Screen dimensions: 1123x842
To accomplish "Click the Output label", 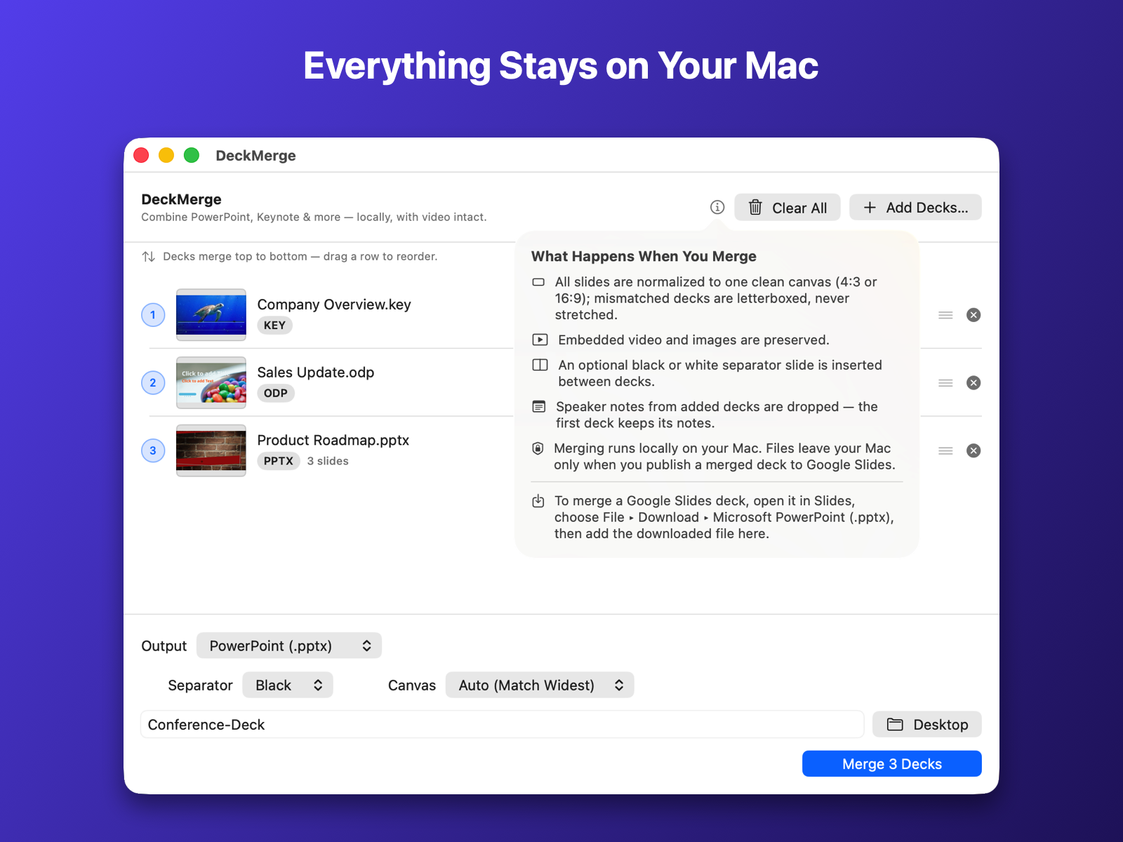I will point(164,646).
